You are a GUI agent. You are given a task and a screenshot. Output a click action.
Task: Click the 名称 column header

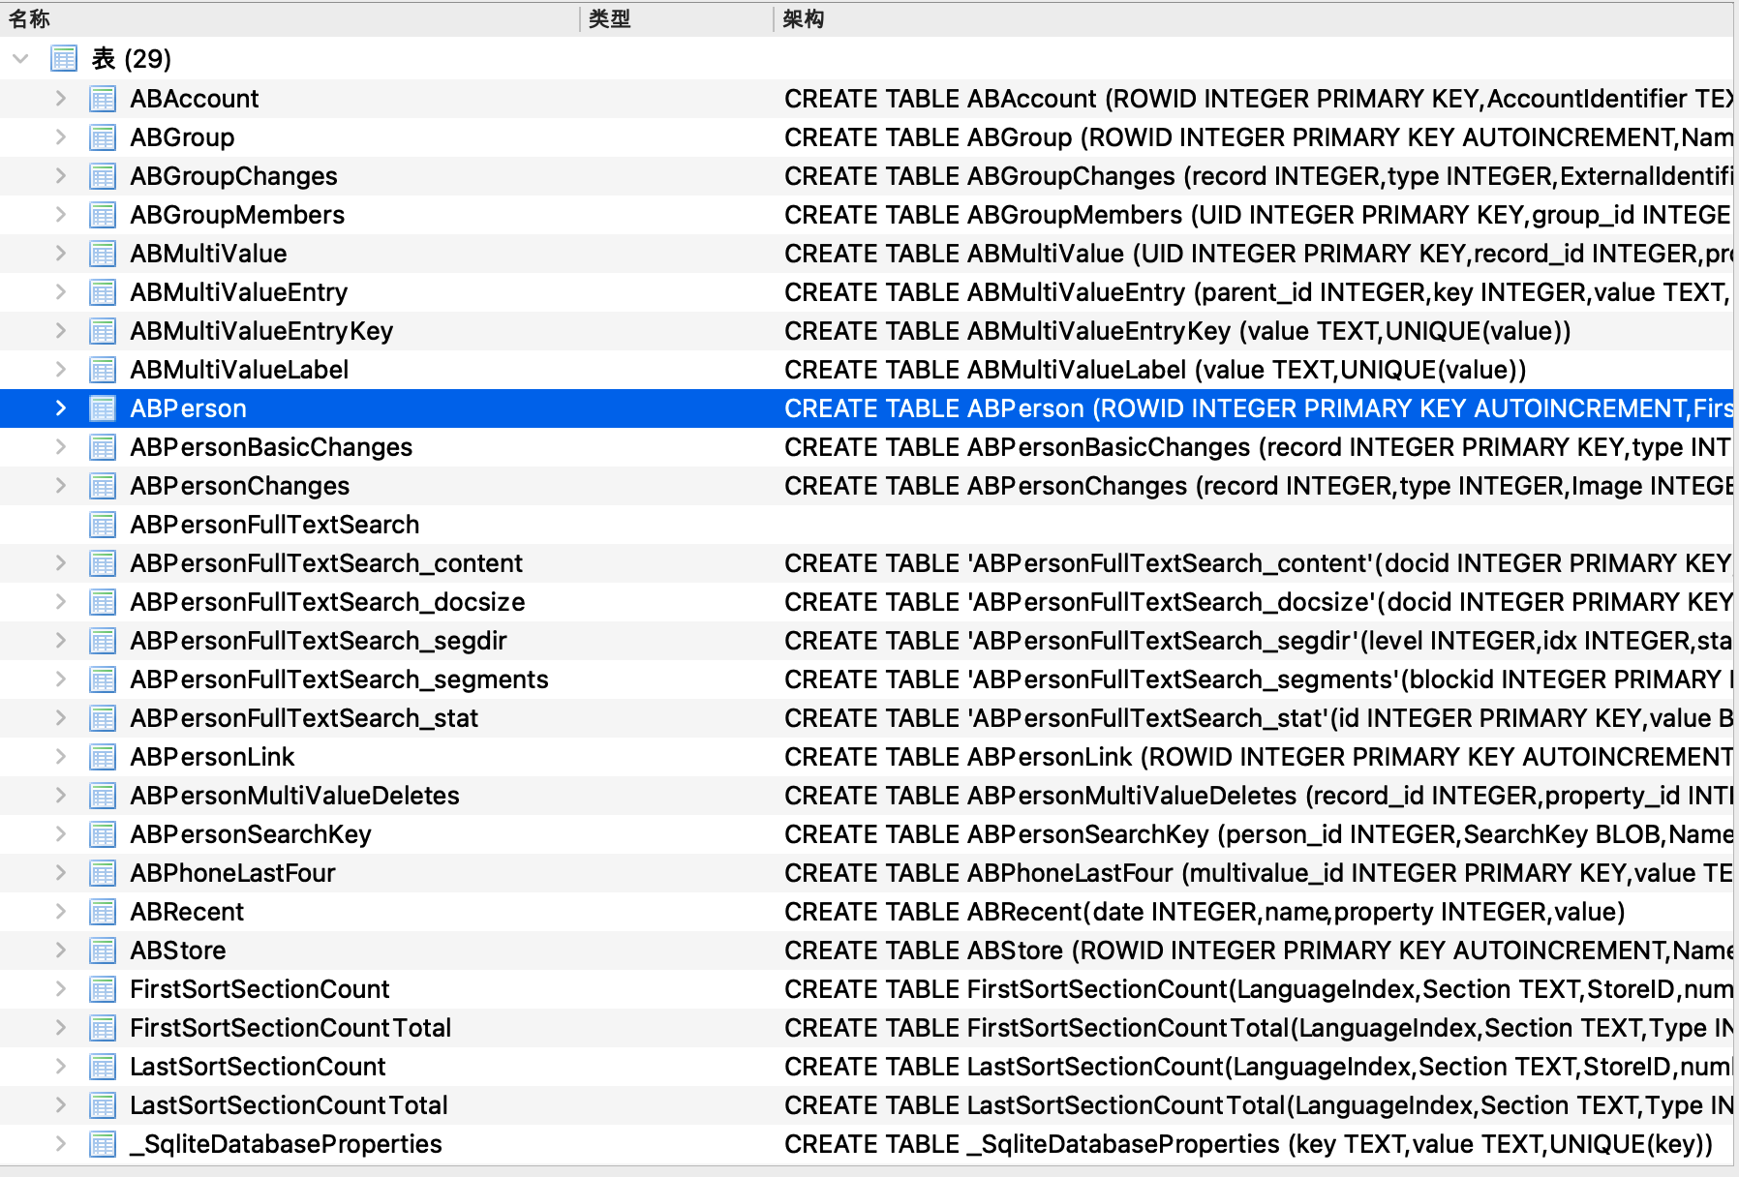(29, 18)
